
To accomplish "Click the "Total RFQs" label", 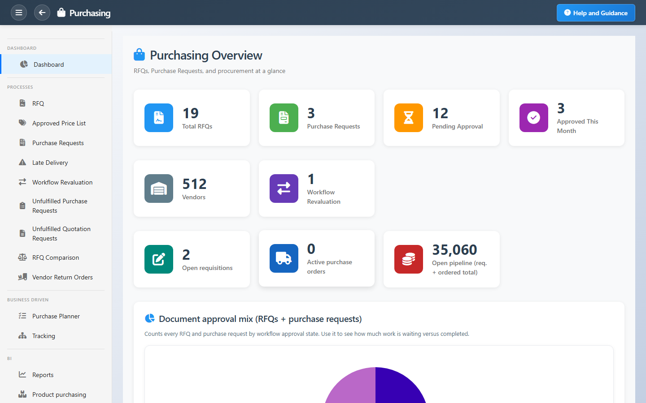I will coord(197,126).
